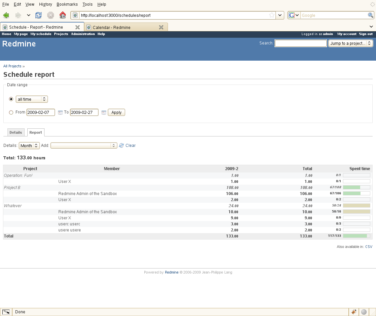Click the Operation: Fun! project row
The image size is (376, 316).
pyautogui.click(x=188, y=176)
